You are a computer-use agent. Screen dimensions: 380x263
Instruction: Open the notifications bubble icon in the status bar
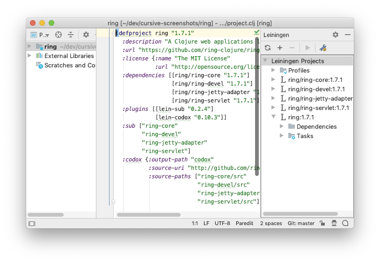345,223
